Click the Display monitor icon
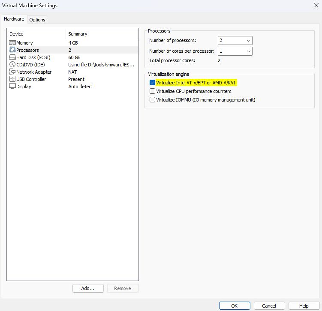This screenshot has width=322, height=311. coord(12,87)
